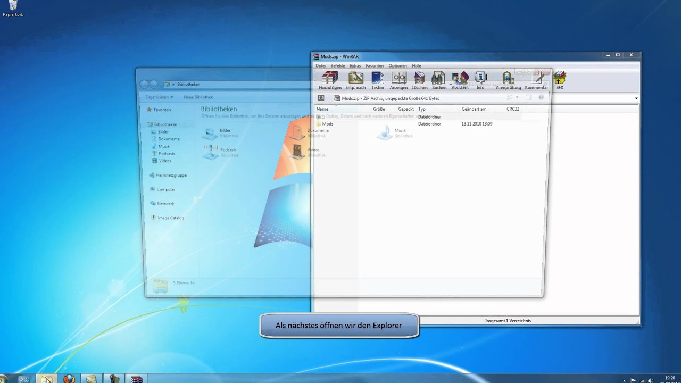Click the 13.11.2010 13:09 date cell
The height and width of the screenshot is (383, 681).
477,124
